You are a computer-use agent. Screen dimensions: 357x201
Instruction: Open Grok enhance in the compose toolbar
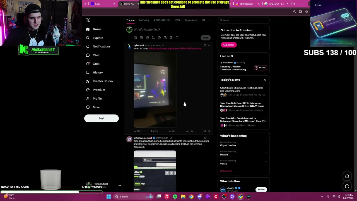(147, 38)
